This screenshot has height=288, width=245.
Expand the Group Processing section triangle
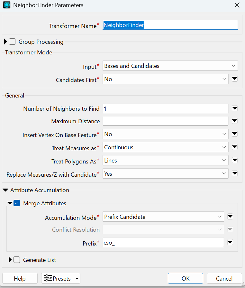(x=5, y=42)
